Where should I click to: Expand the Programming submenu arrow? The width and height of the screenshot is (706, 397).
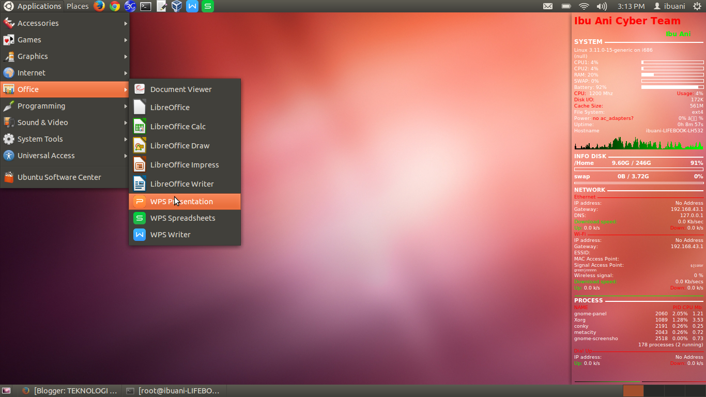point(126,106)
